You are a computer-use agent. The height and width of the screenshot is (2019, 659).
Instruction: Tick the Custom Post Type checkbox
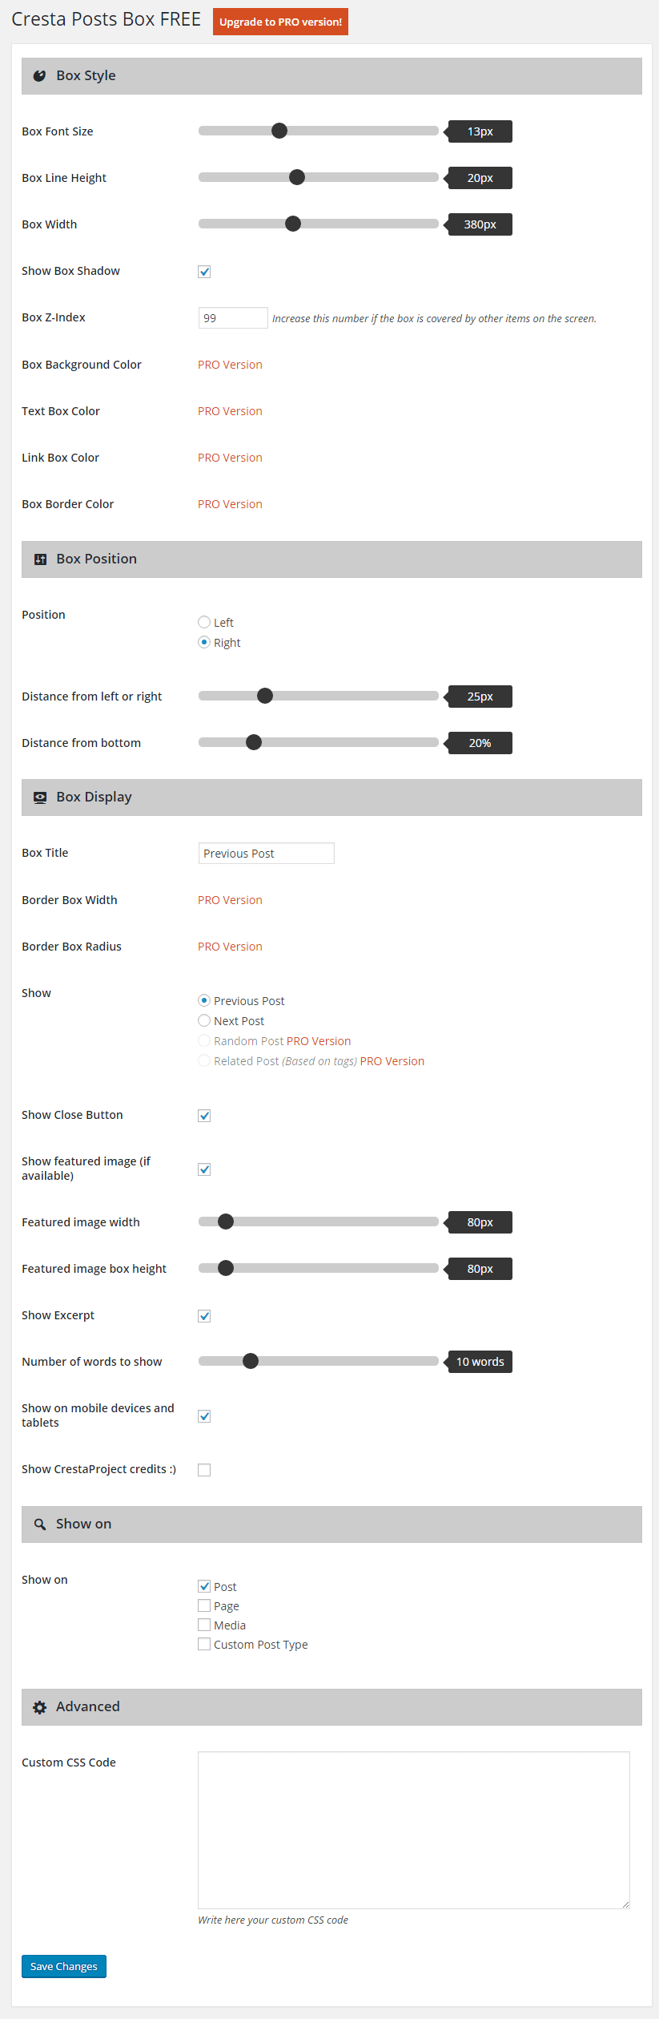pos(204,1644)
